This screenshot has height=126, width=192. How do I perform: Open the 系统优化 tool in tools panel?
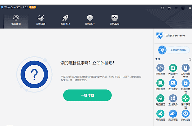(185, 115)
